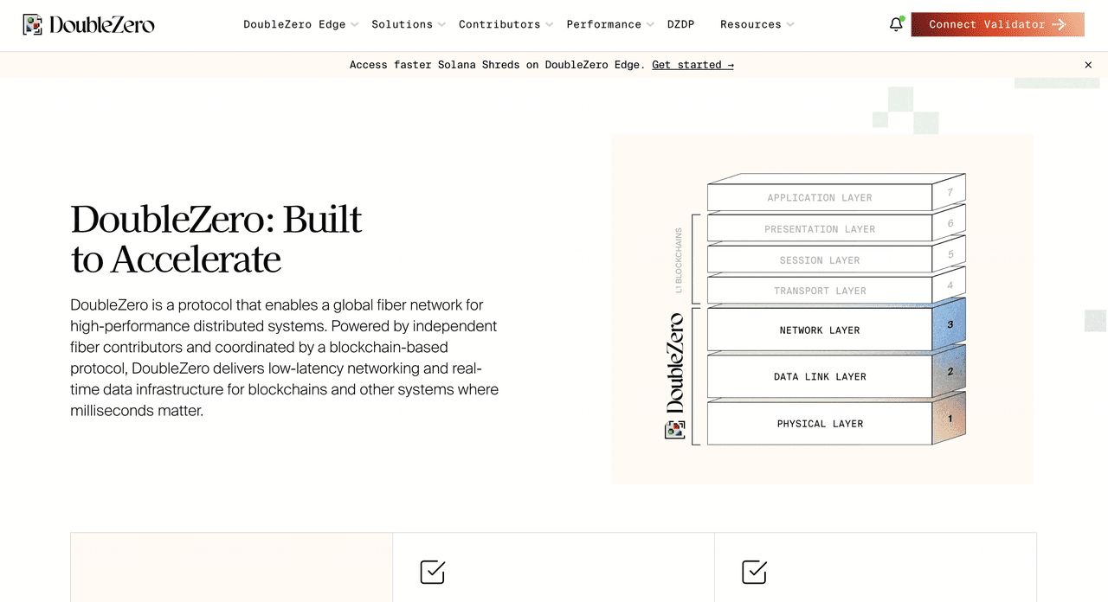
Task: Open the Contributors menu
Action: coord(499,24)
